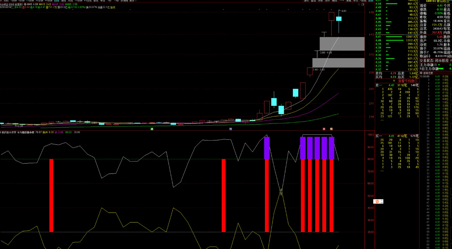The width and height of the screenshot is (452, 249).
Task: Click the 4.64 high price label
Action: tap(344, 11)
